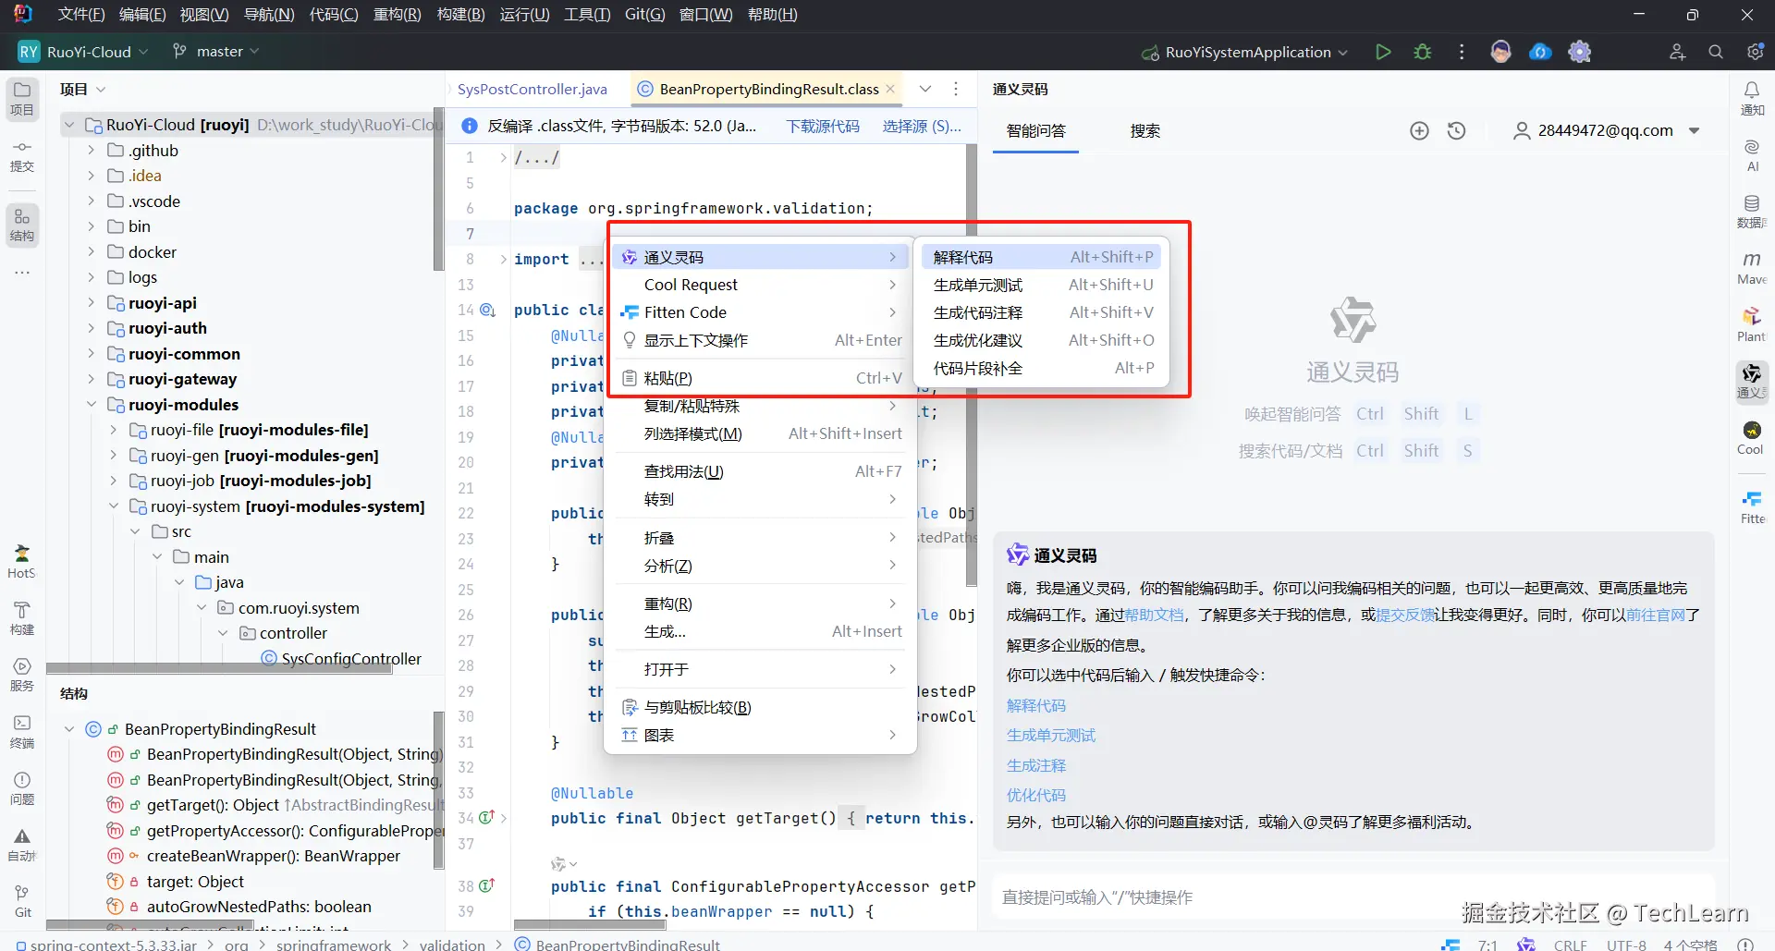This screenshot has height=951, width=1775.
Task: Open the 前往官网 link
Action: point(1656,615)
